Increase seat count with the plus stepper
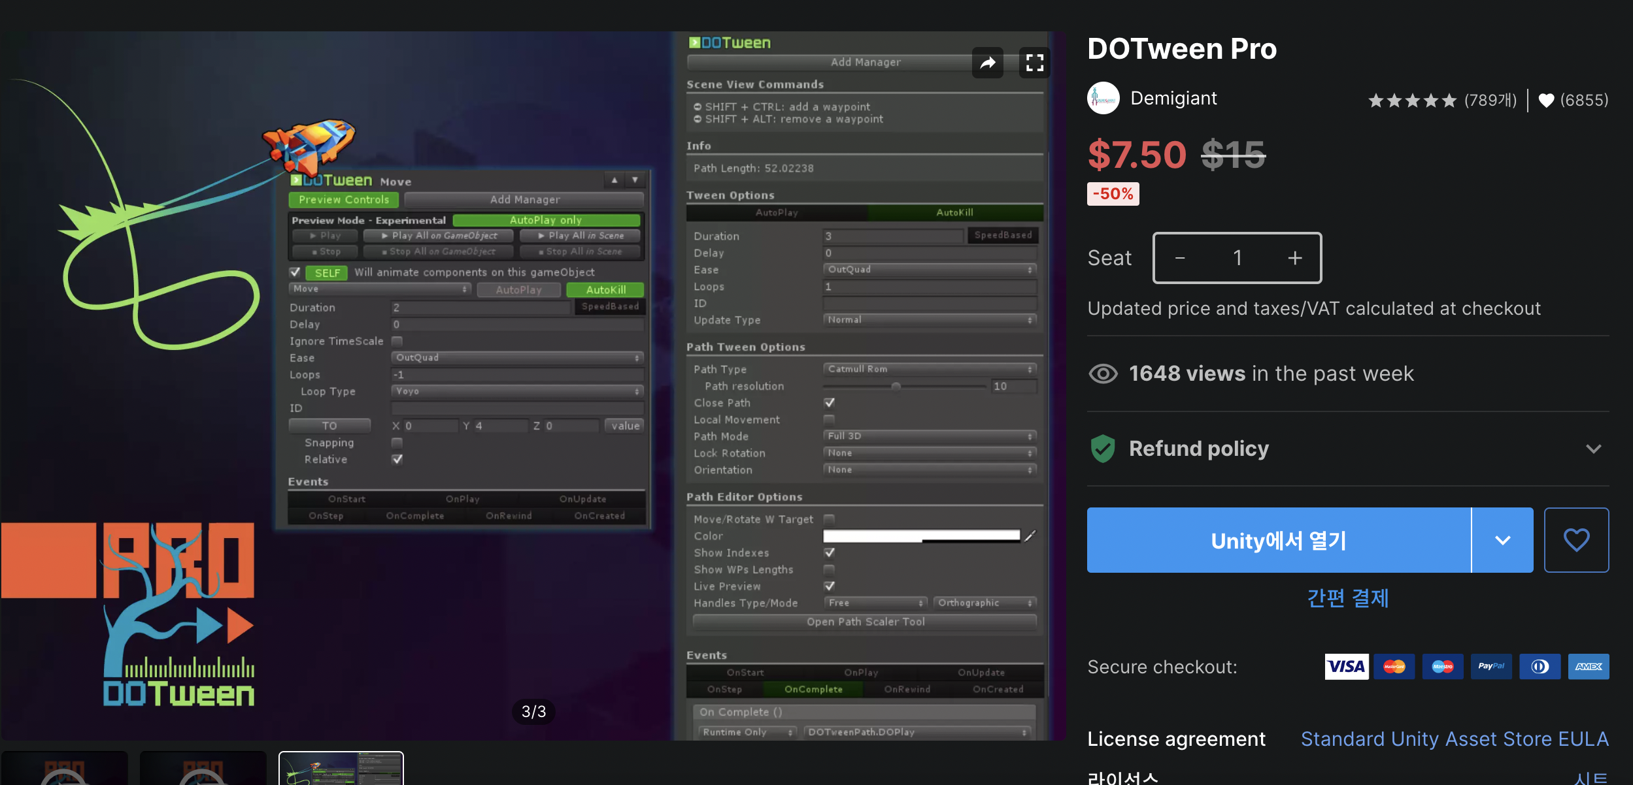Image resolution: width=1633 pixels, height=785 pixels. [x=1294, y=257]
